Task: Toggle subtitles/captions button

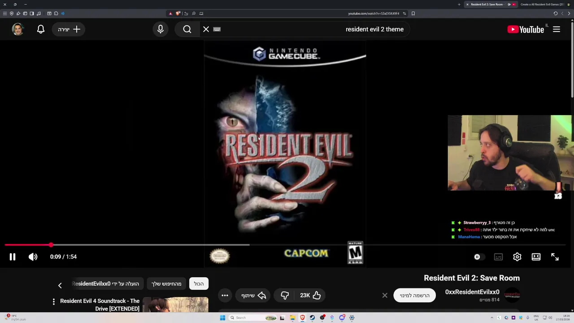Action: [x=498, y=257]
